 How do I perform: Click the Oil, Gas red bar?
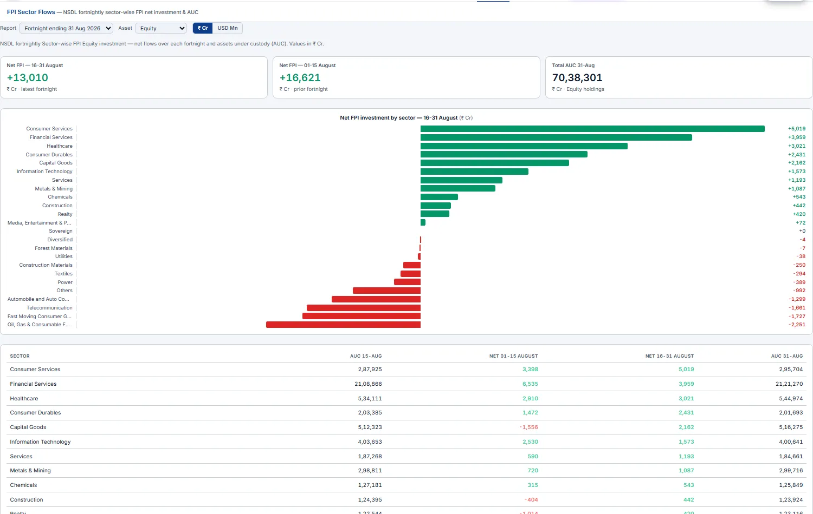[343, 325]
